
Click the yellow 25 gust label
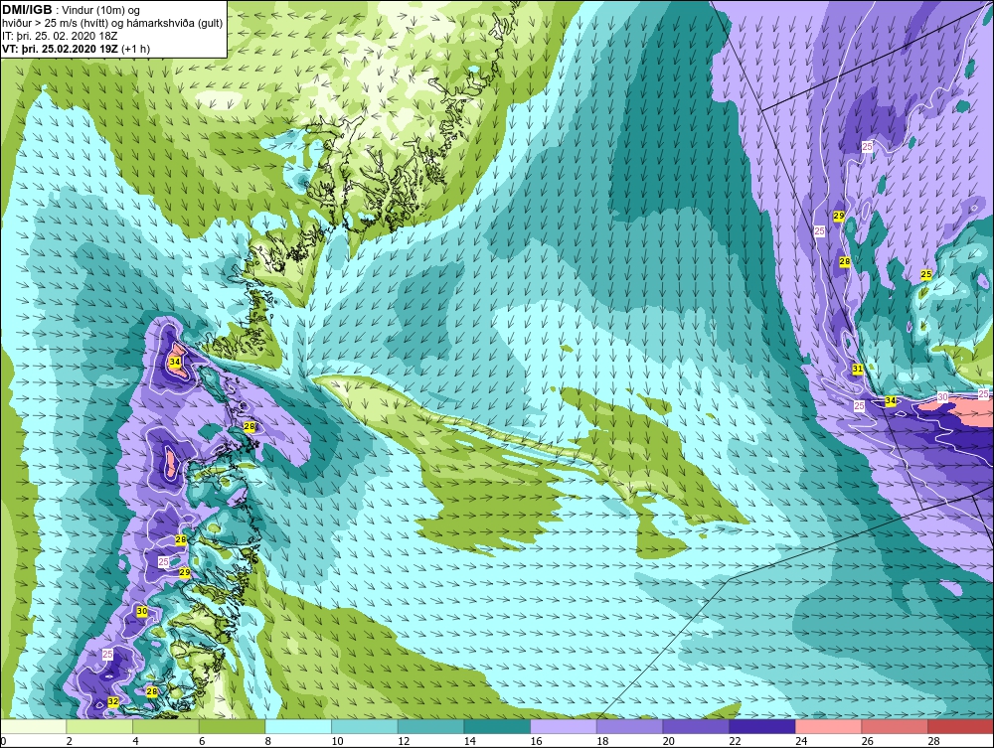(926, 274)
